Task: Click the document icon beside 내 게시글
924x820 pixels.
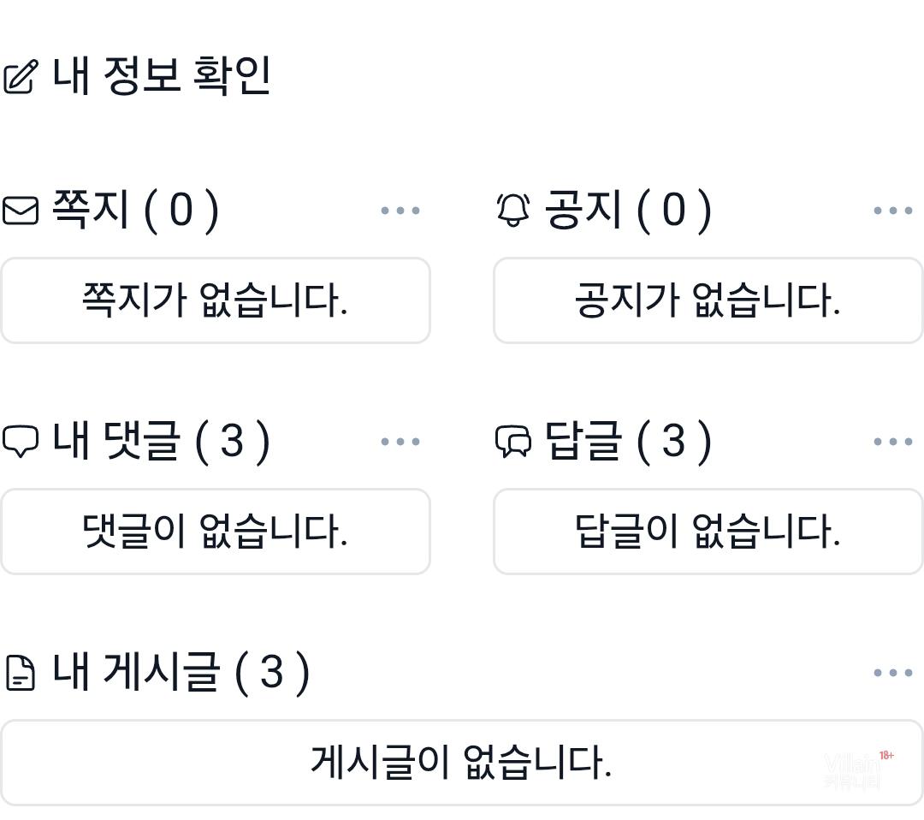Action: pos(21,673)
